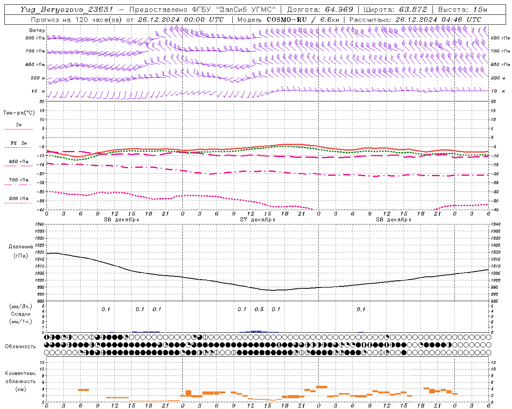Select the forecast line Прогноз на 120 часа(ов)

point(76,20)
